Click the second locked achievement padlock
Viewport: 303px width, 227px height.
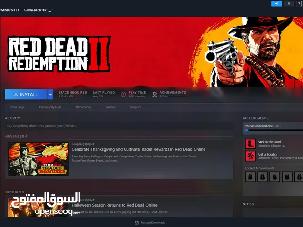tap(262, 176)
